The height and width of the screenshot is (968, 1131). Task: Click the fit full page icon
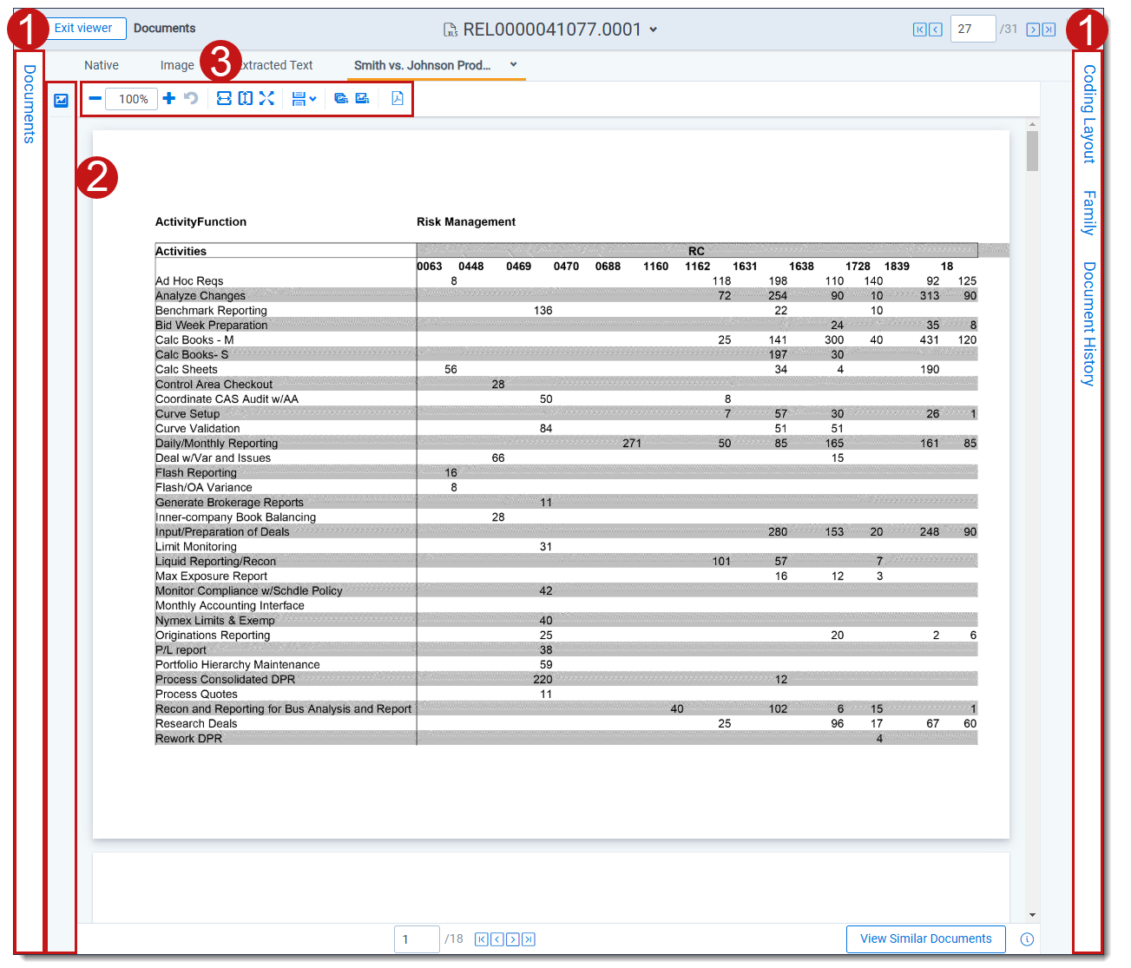266,99
